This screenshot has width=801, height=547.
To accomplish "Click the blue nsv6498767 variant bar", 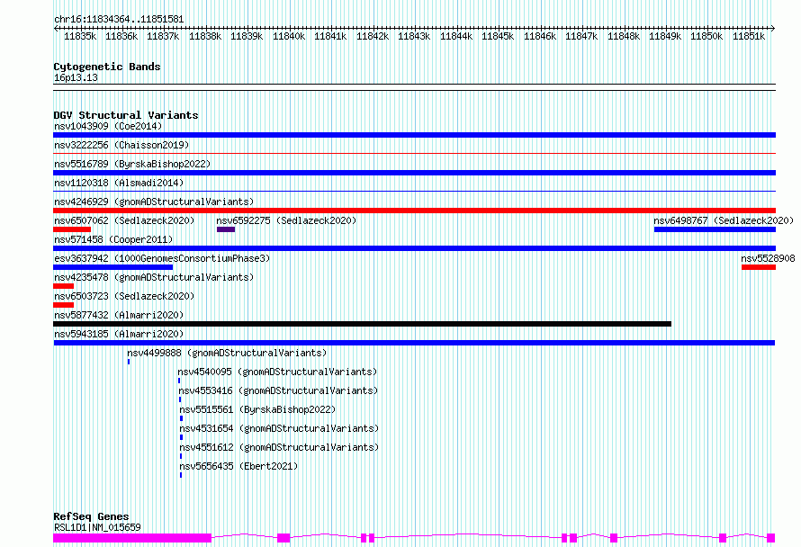I will coord(715,229).
